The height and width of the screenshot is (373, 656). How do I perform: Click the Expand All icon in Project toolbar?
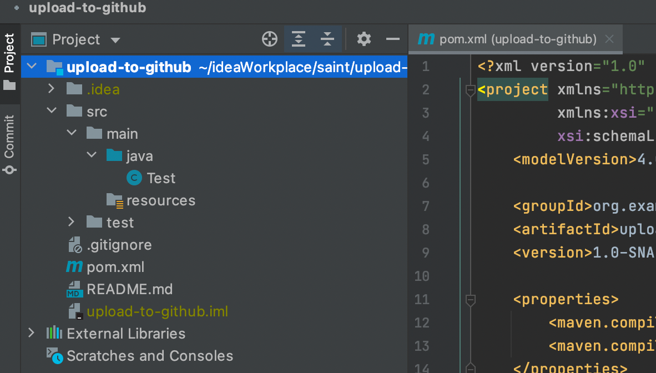[x=298, y=39]
